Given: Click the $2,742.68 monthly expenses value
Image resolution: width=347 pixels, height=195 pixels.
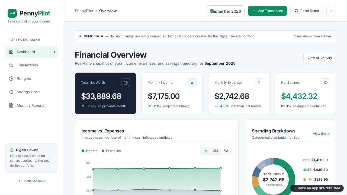Looking at the screenshot, I should [232, 96].
